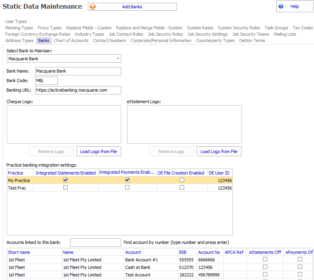
Task: Click the find account by number box
Action: tap(95, 242)
